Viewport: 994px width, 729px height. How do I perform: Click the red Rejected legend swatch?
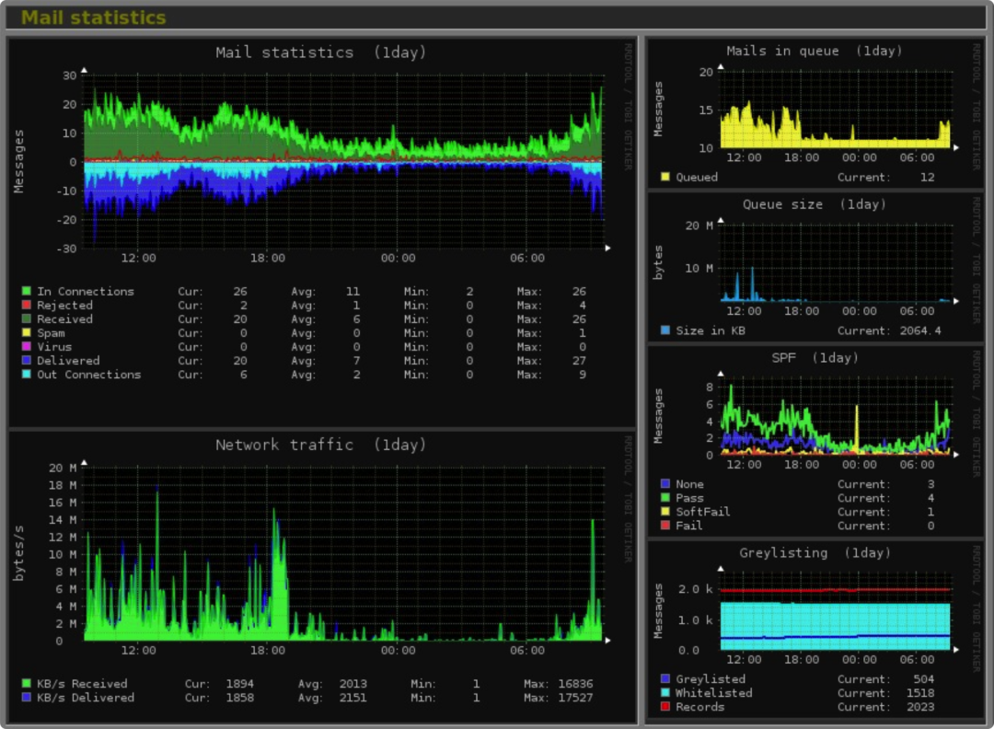[27, 306]
